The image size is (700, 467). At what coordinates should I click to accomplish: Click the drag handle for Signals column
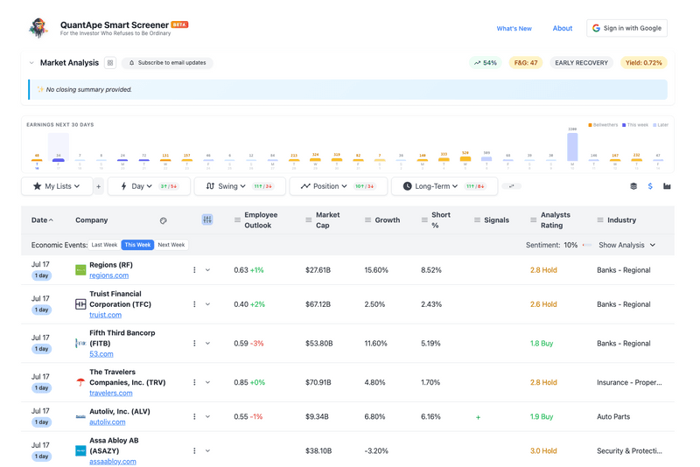click(477, 220)
